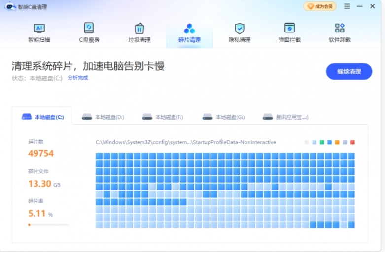Click the orange legend swatch
Image resolution: width=385 pixels, height=253 pixels.
[x=337, y=142]
